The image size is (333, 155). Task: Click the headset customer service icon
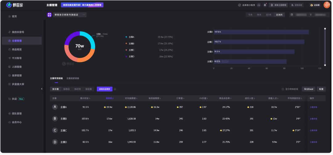pos(259,5)
